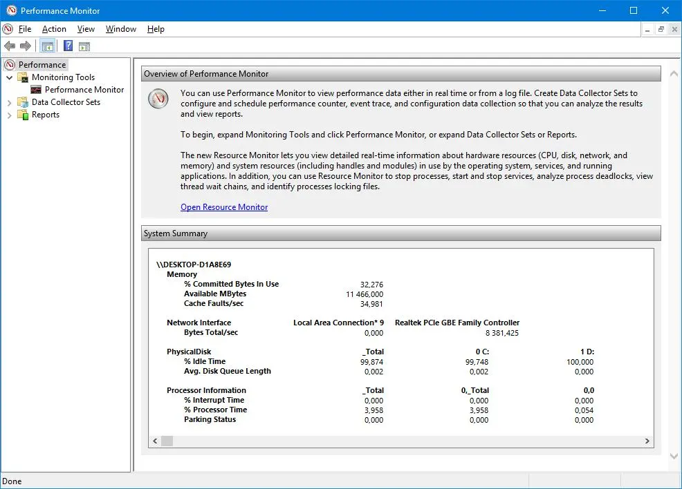Screen dimensions: 682x489
Task: Click the main pane scroll up arrow
Action: (x=674, y=74)
